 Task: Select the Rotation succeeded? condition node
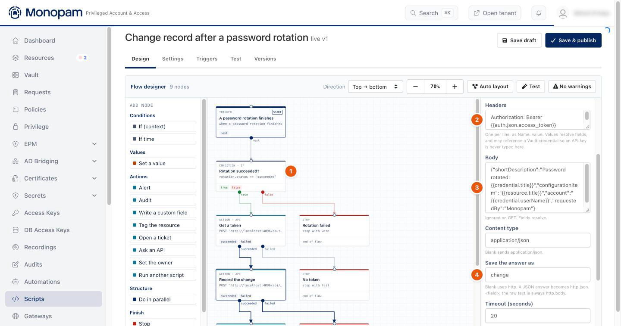251,176
